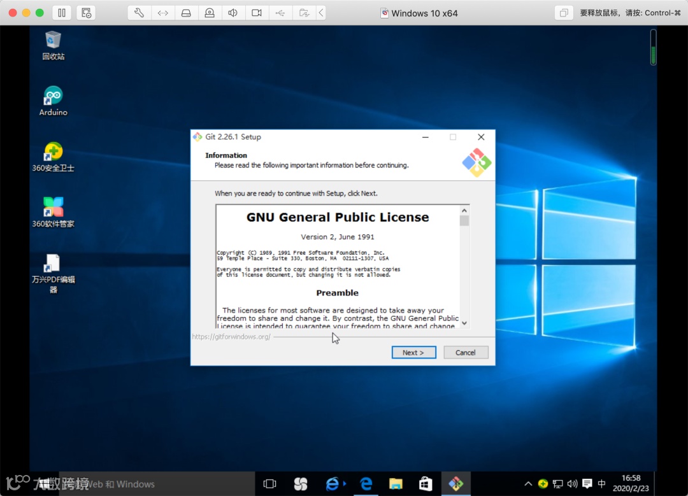The image size is (688, 496).
Task: Open Microsoft Store from the taskbar
Action: point(425,484)
